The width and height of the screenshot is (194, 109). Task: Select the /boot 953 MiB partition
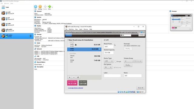pyautogui.click(x=84, y=57)
